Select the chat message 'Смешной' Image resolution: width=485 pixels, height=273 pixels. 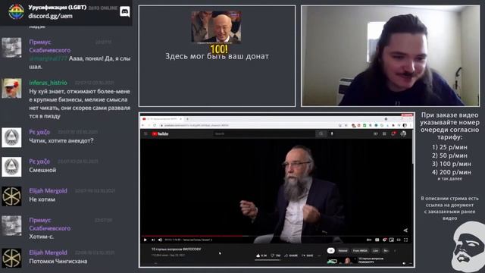42,170
